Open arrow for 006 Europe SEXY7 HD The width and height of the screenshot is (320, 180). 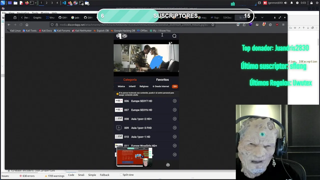tap(175, 101)
